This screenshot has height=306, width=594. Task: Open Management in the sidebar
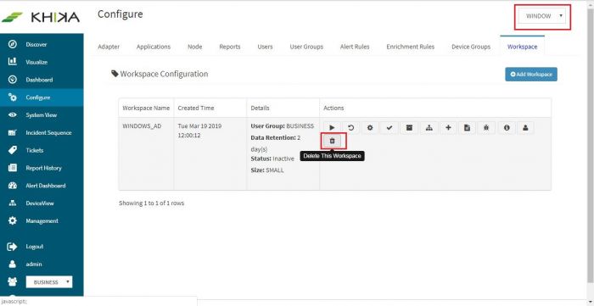(x=42, y=221)
